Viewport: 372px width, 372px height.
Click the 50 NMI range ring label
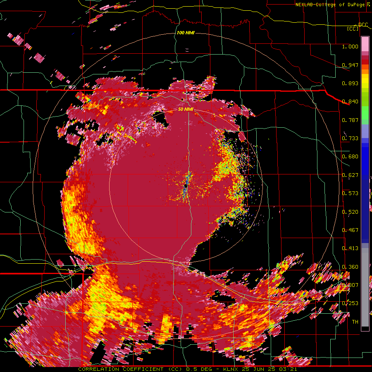[186, 109]
